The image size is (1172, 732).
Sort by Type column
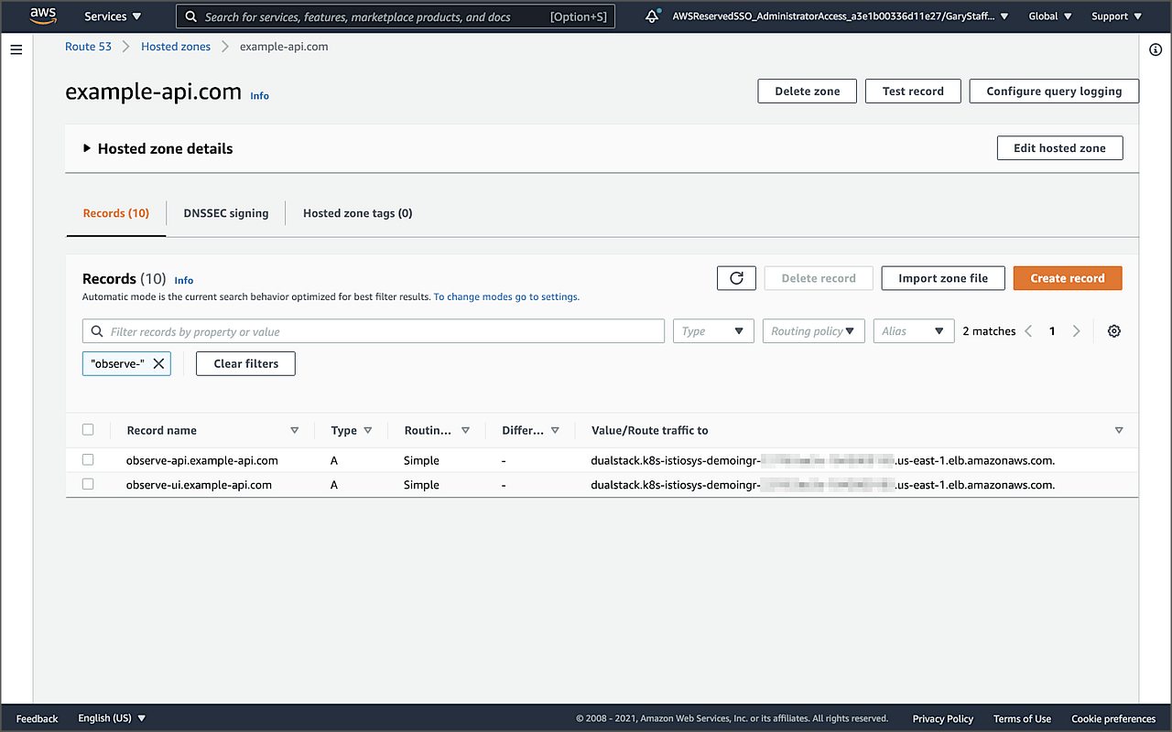(x=368, y=430)
